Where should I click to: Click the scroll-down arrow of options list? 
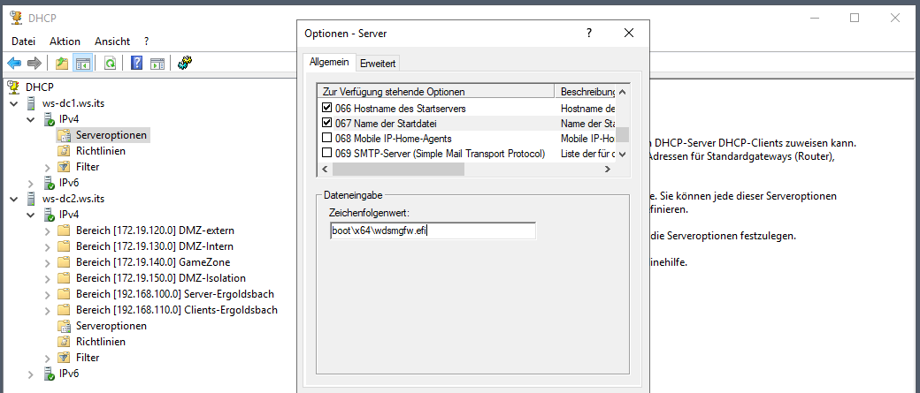tap(623, 154)
